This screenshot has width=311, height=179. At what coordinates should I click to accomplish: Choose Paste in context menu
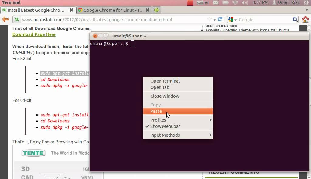178,111
